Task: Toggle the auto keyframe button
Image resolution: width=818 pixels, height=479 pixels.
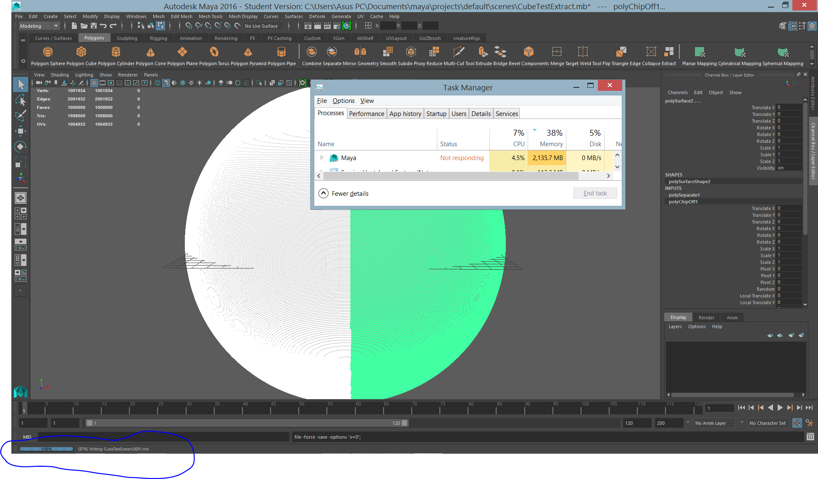Action: pos(797,423)
